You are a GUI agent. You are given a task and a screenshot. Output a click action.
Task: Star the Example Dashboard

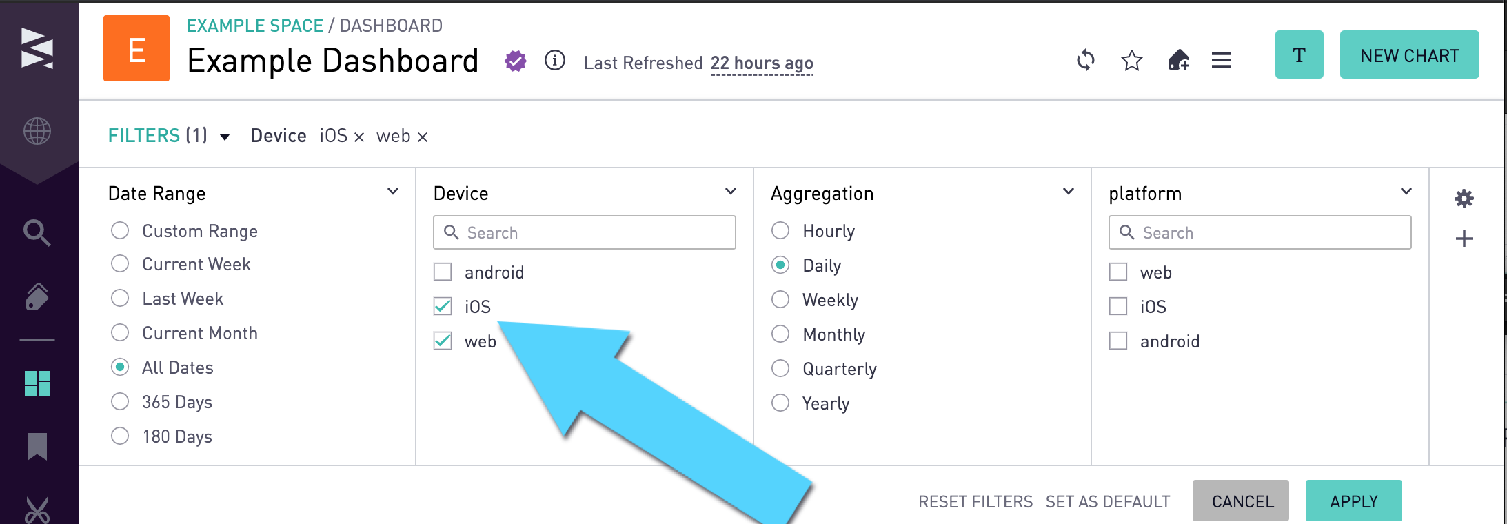(1130, 61)
